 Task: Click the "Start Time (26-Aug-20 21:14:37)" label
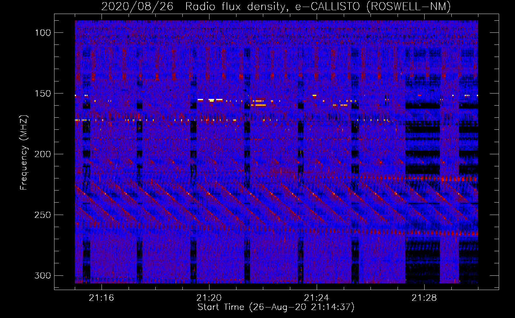[276, 307]
